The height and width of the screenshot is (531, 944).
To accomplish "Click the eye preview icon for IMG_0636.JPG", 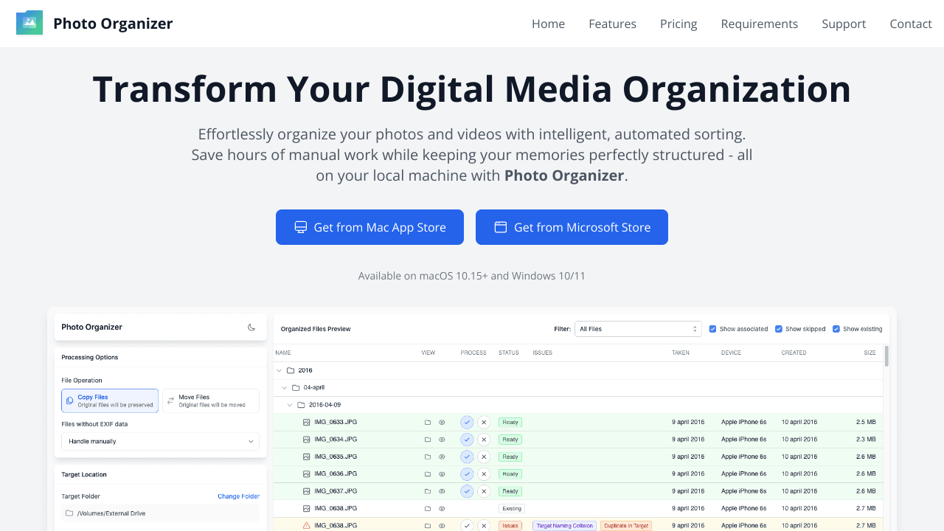I will tap(442, 474).
